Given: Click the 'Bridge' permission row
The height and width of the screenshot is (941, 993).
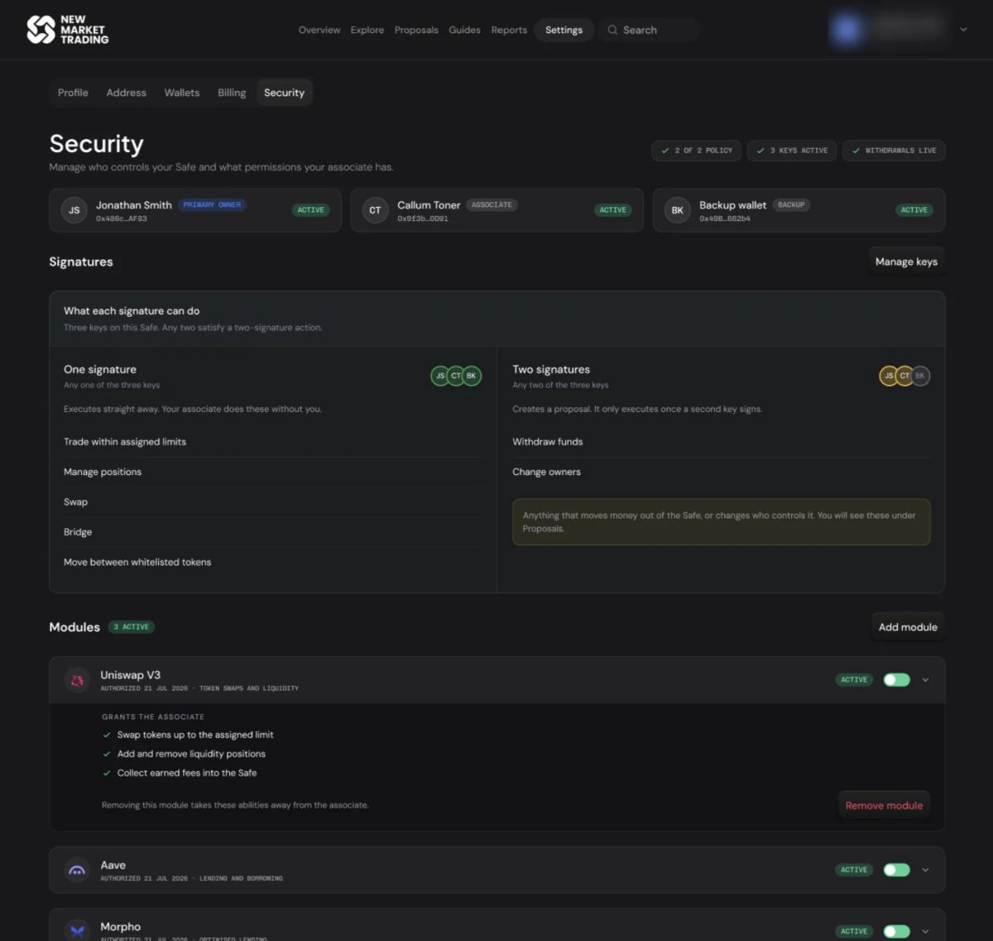Looking at the screenshot, I should click(273, 532).
